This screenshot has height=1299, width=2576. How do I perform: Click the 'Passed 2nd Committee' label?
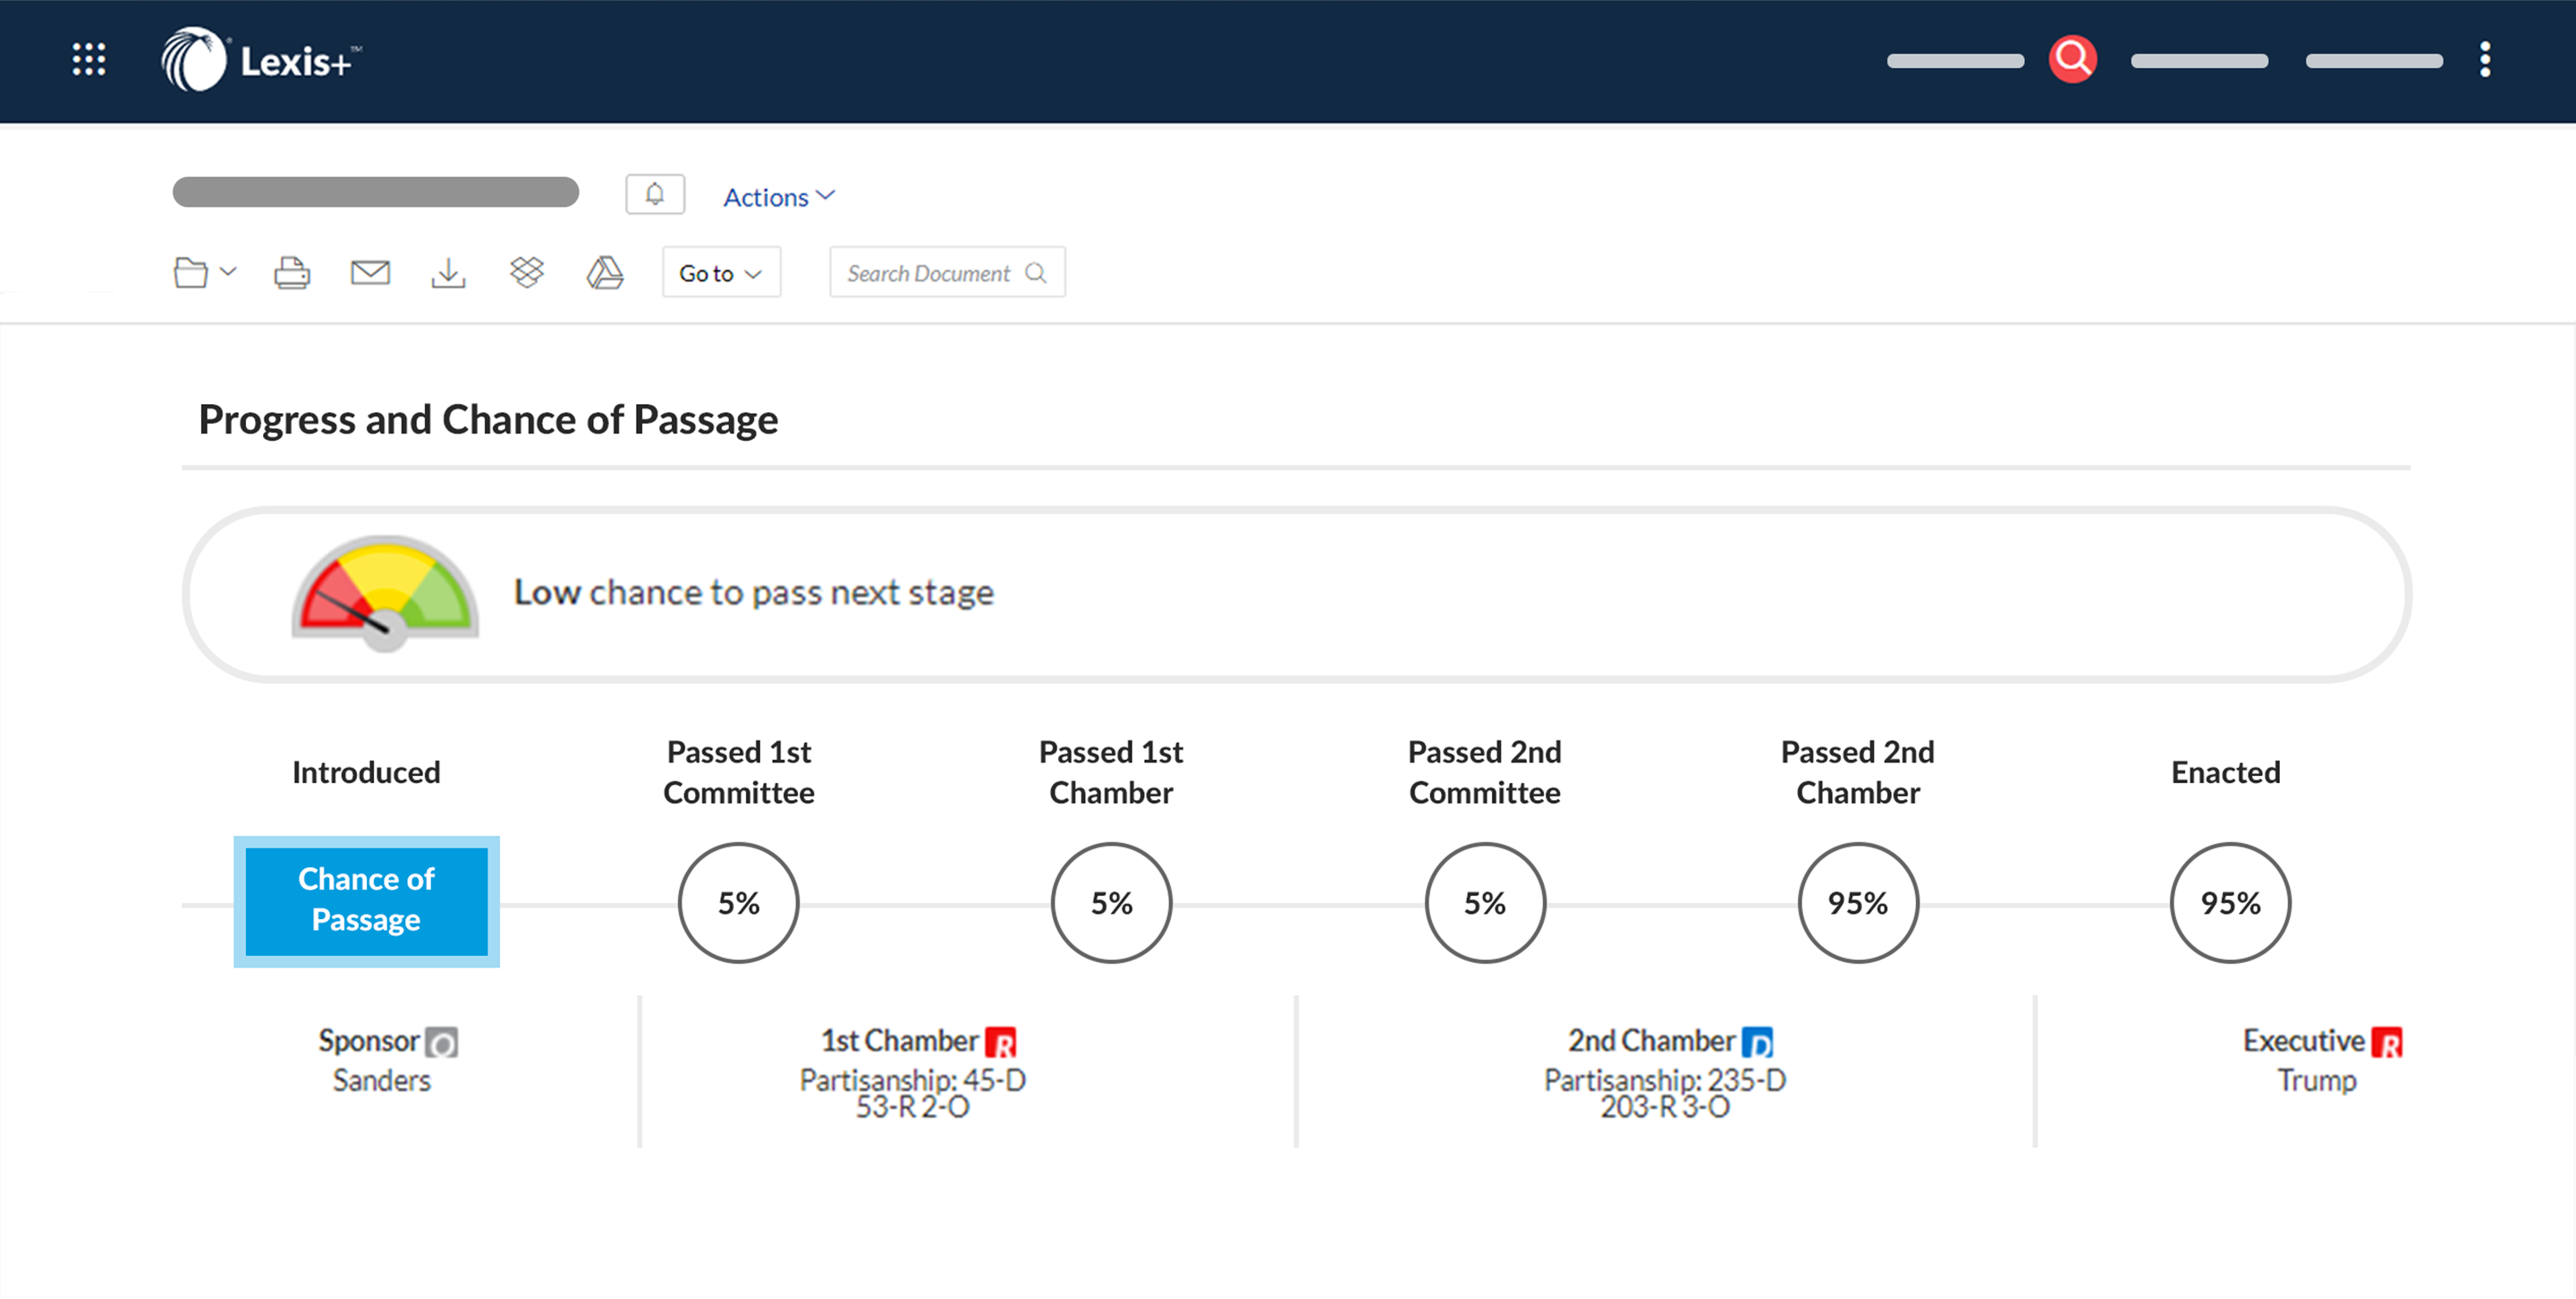point(1485,772)
